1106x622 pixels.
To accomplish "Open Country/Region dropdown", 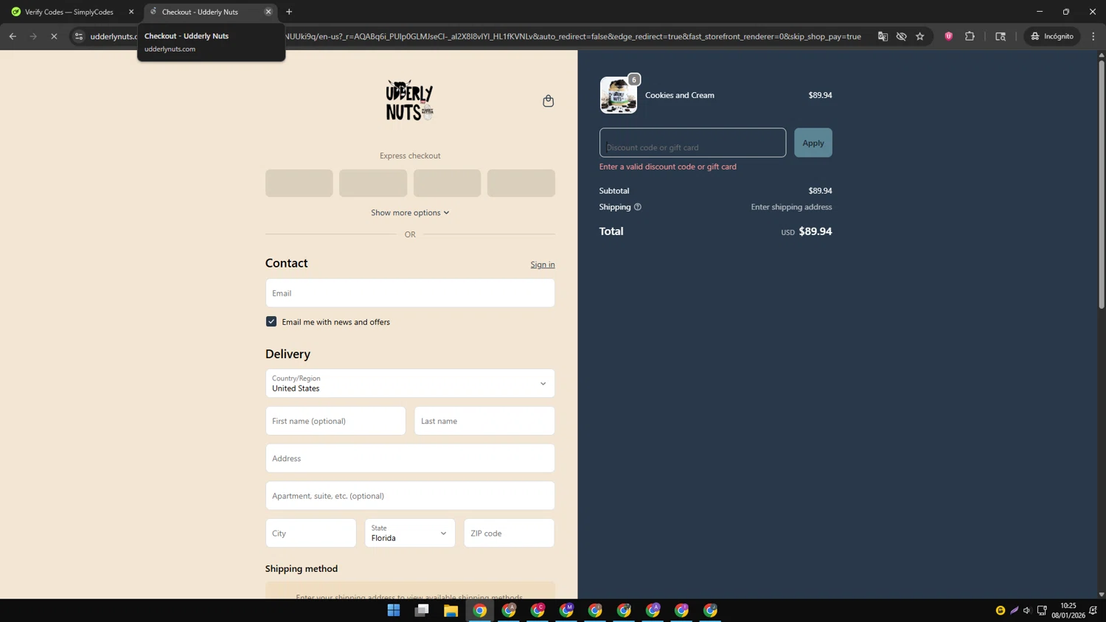I will pyautogui.click(x=410, y=383).
